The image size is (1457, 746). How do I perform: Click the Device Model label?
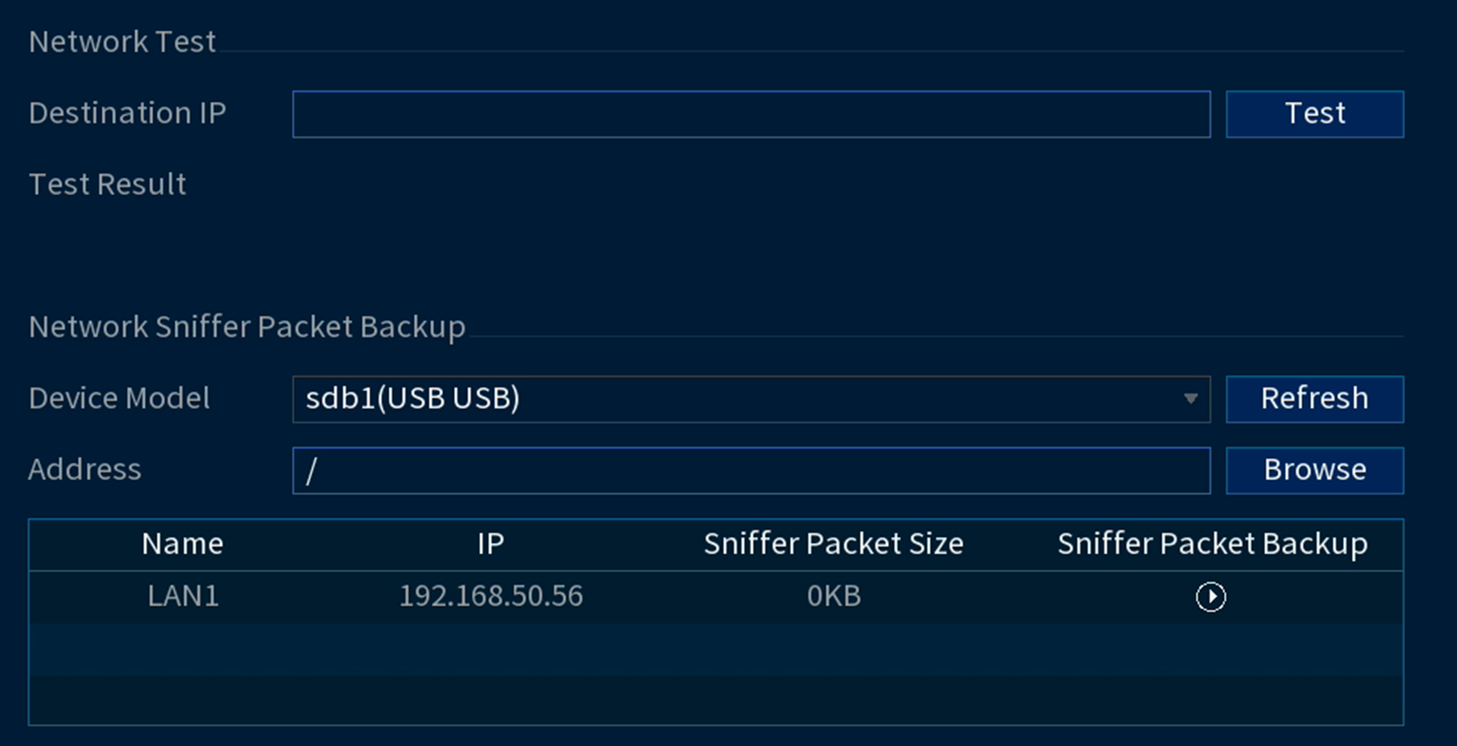pos(120,398)
